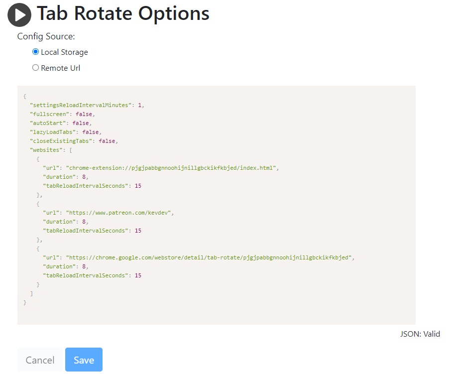This screenshot has width=451, height=374.
Task: Click the patreon.com/kevdev url value
Action: [x=118, y=213]
